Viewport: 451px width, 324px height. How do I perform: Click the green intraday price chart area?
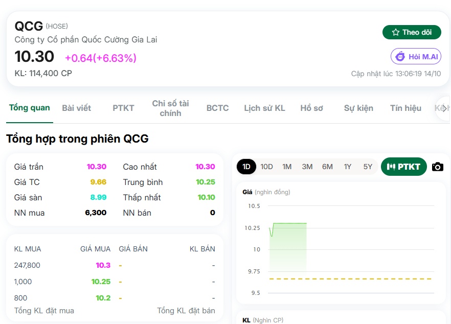288,247
